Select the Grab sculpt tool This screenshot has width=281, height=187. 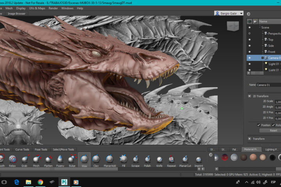tap(25, 161)
